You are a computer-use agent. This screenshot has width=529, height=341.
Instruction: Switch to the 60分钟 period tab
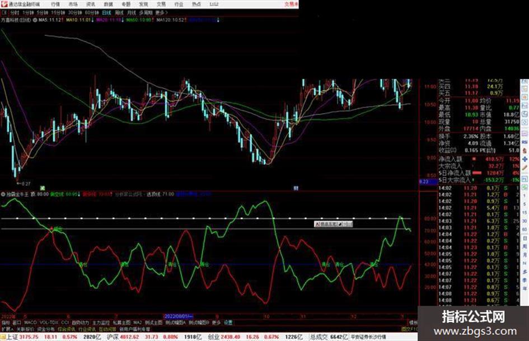(92, 13)
